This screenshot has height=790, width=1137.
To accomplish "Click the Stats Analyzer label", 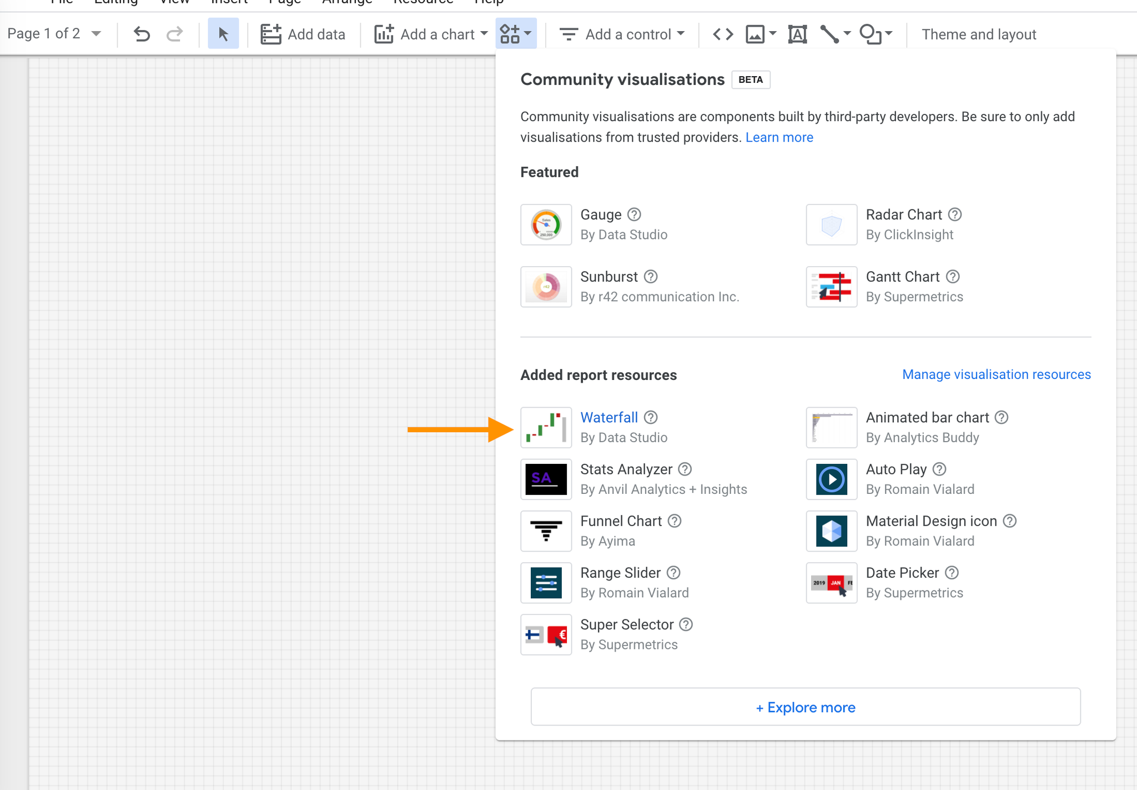I will pos(626,469).
